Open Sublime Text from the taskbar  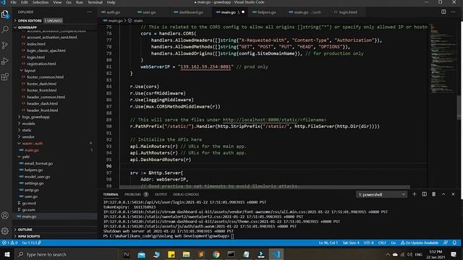(201, 254)
